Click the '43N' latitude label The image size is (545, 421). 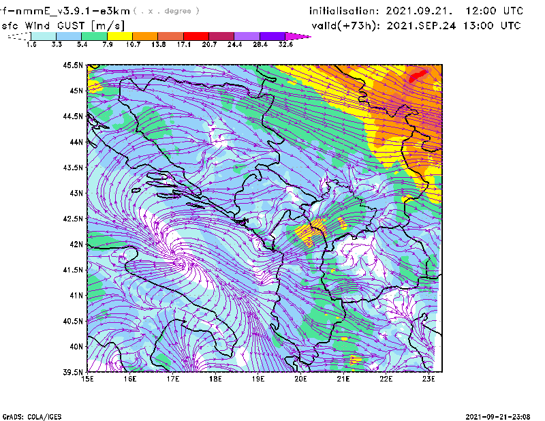click(x=77, y=193)
